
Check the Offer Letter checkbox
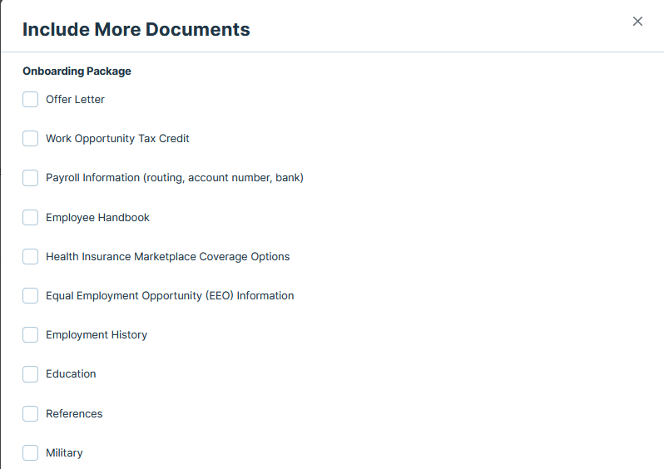coord(31,100)
